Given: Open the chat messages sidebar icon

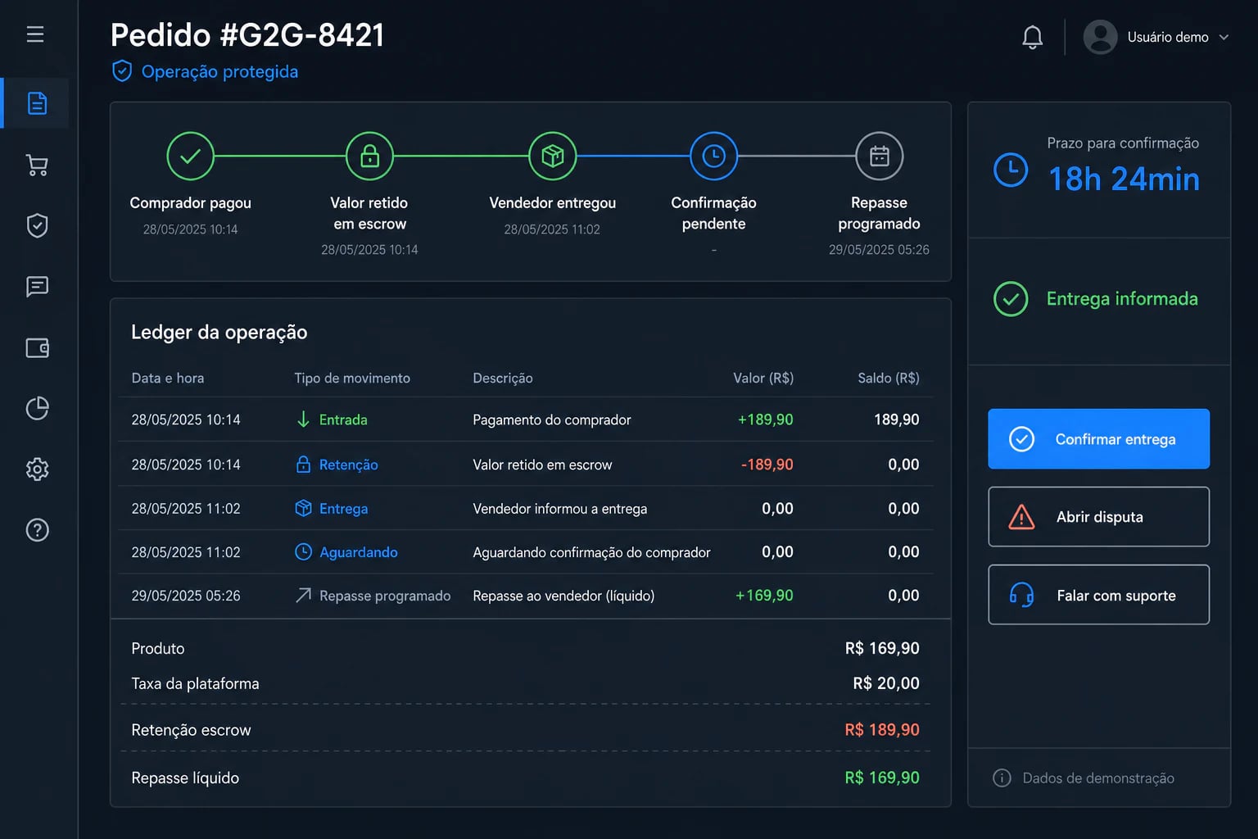Looking at the screenshot, I should click(37, 286).
